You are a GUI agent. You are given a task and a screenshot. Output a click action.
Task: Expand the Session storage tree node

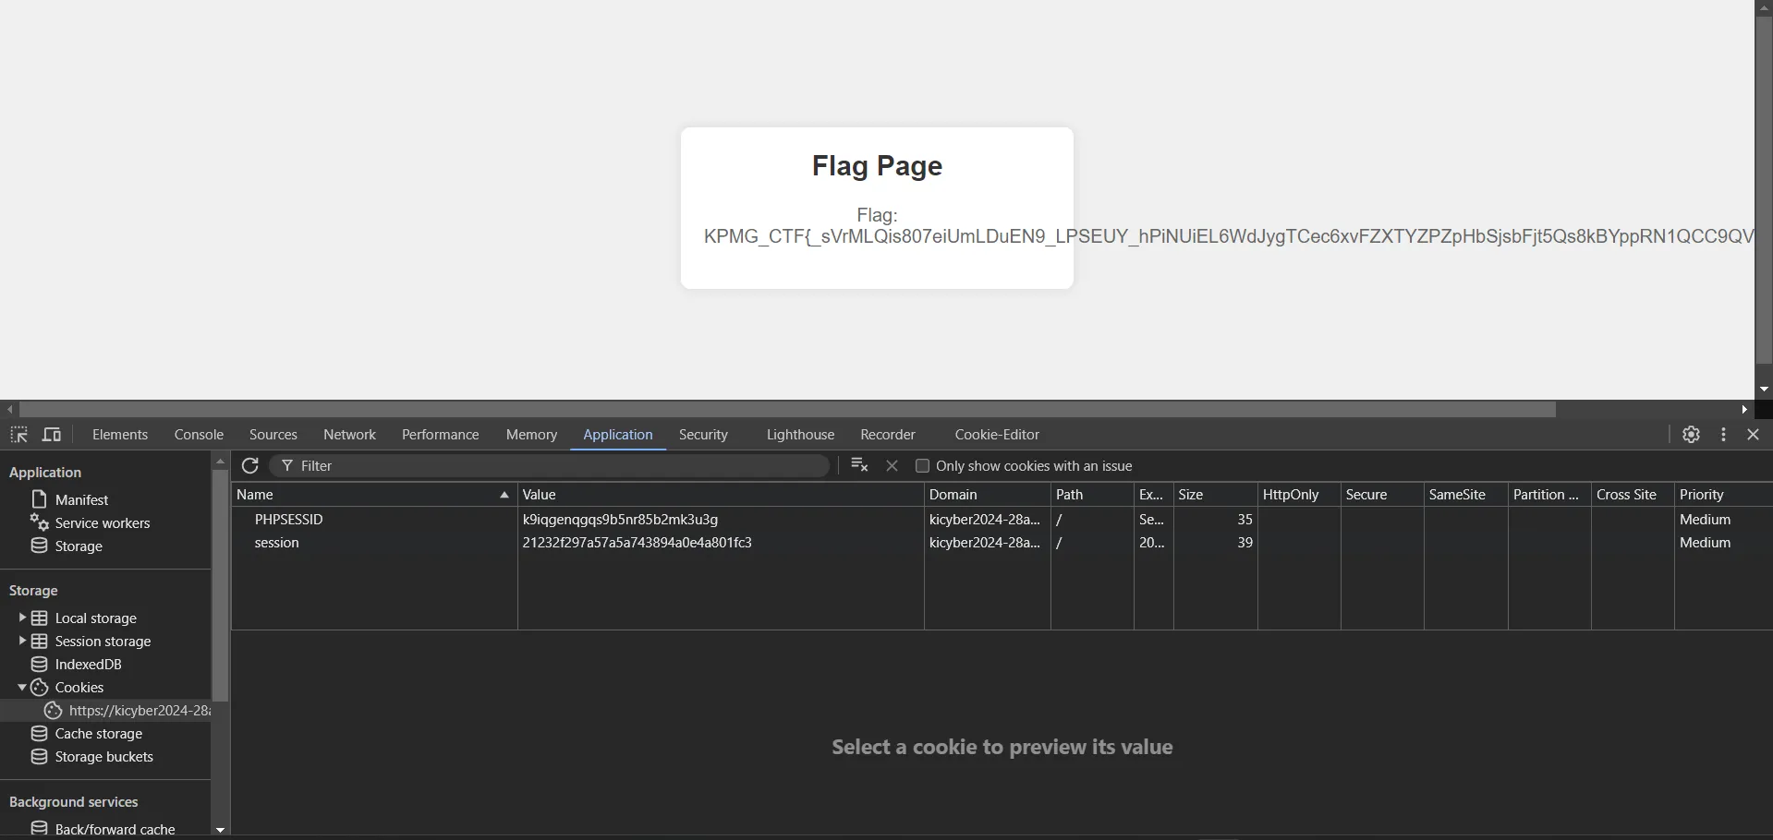pos(22,641)
